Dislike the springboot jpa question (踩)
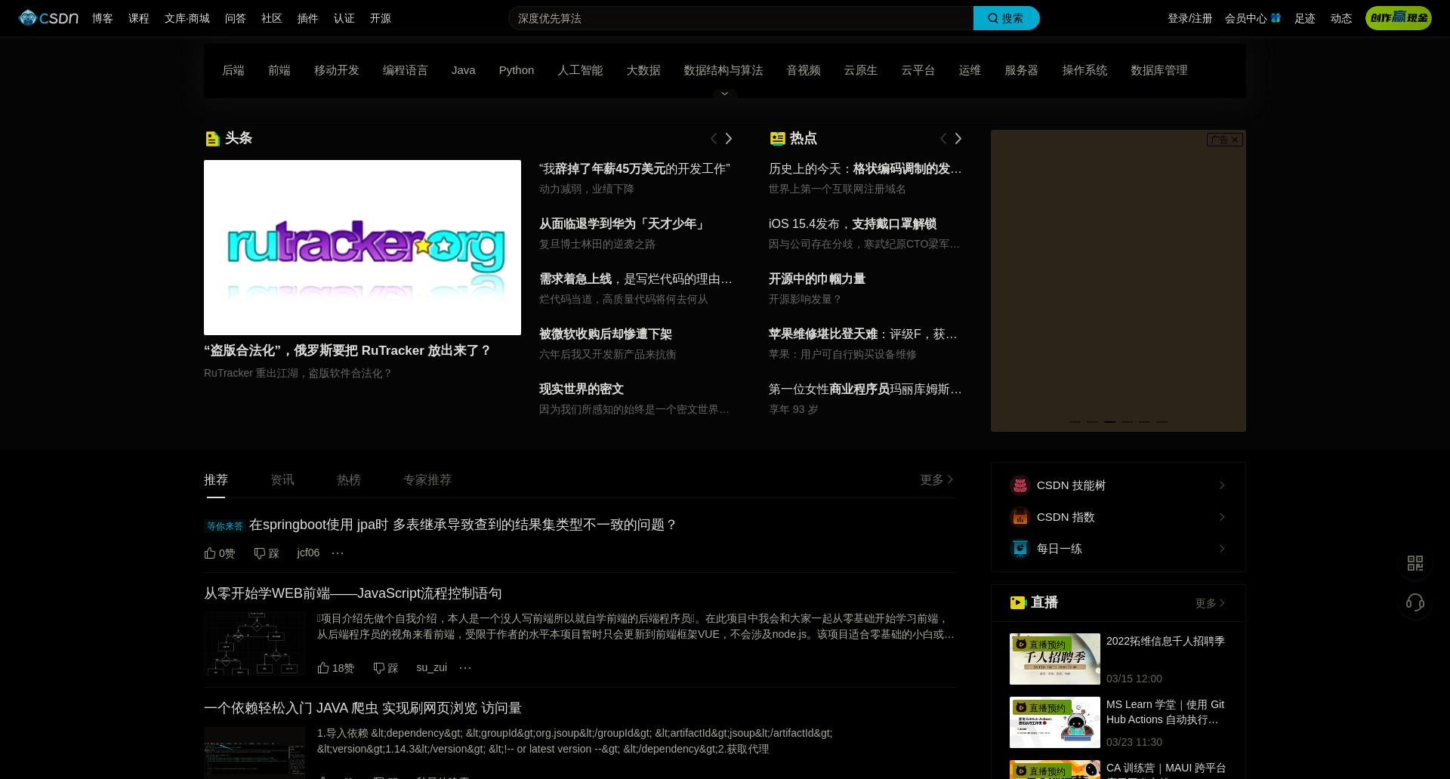This screenshot has height=779, width=1450. (x=267, y=553)
